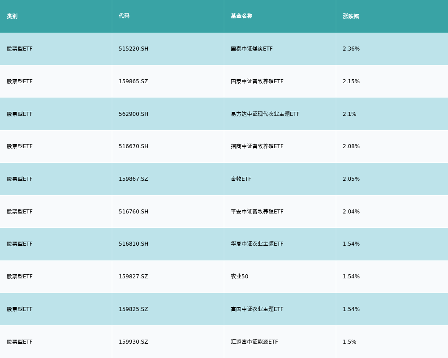Image resolution: width=448 pixels, height=358 pixels.
Task: Select code 159930.SZ
Action: [x=134, y=342]
